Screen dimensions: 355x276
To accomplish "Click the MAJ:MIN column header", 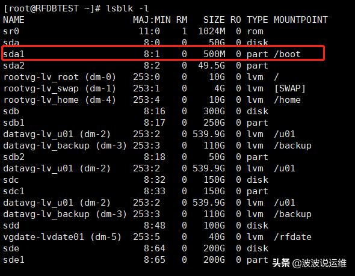I will tap(152, 20).
